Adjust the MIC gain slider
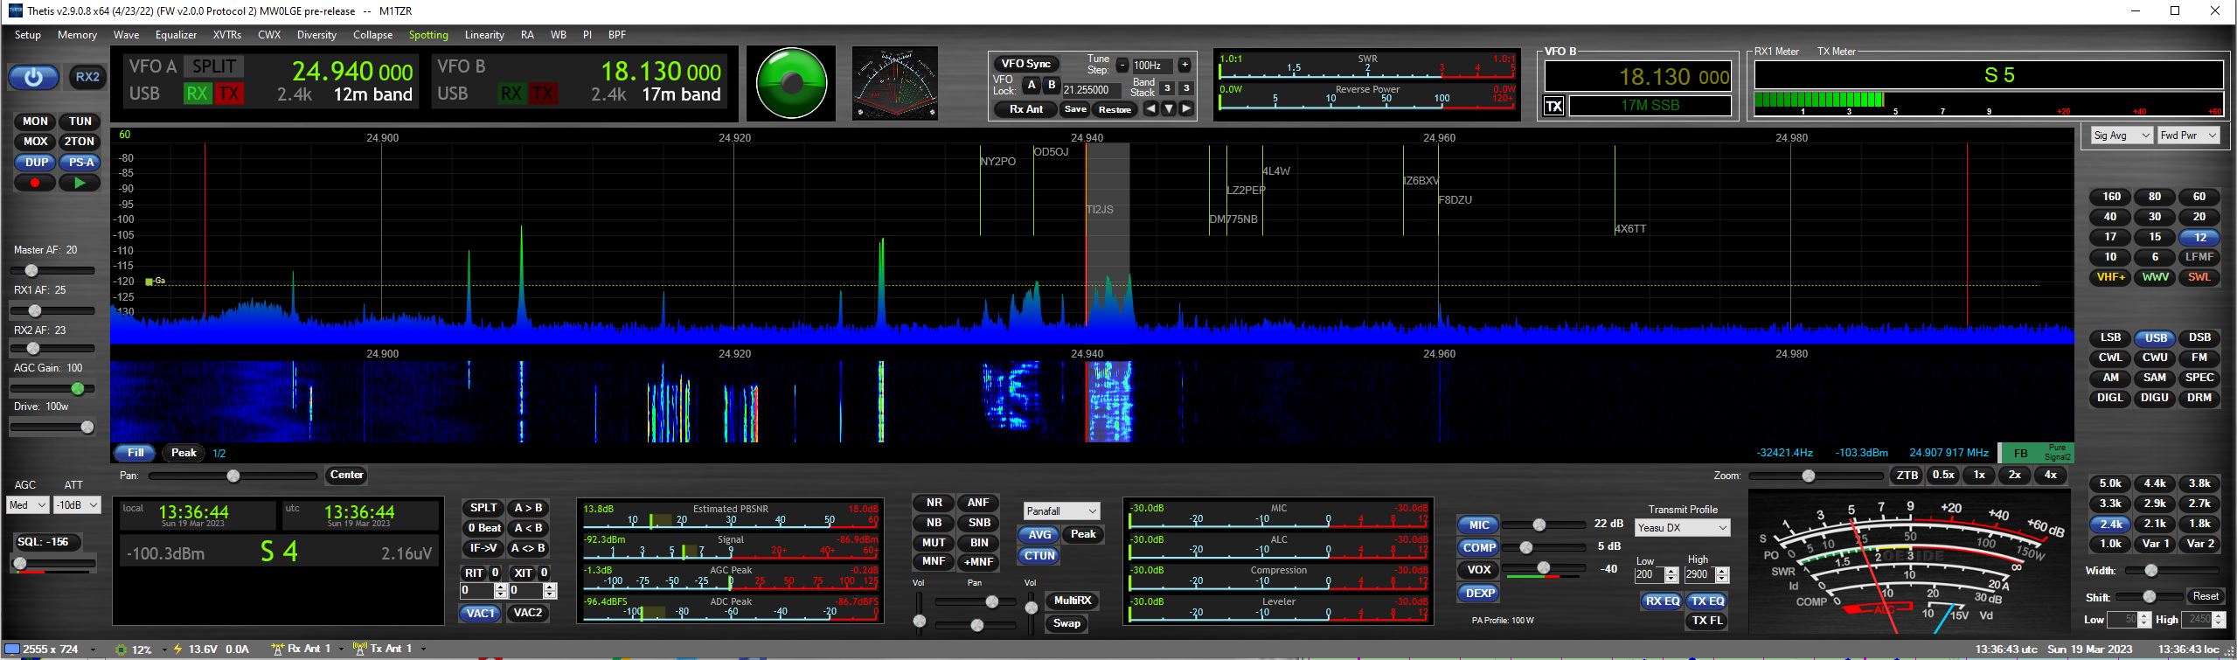The image size is (2237, 660). (1545, 525)
